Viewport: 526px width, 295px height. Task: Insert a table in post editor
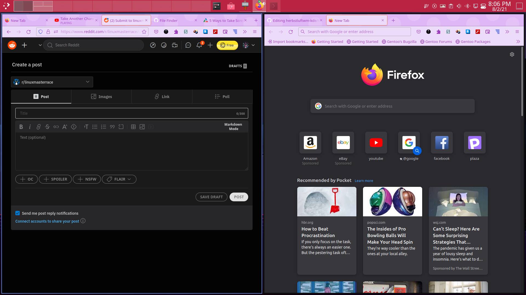pos(133,127)
